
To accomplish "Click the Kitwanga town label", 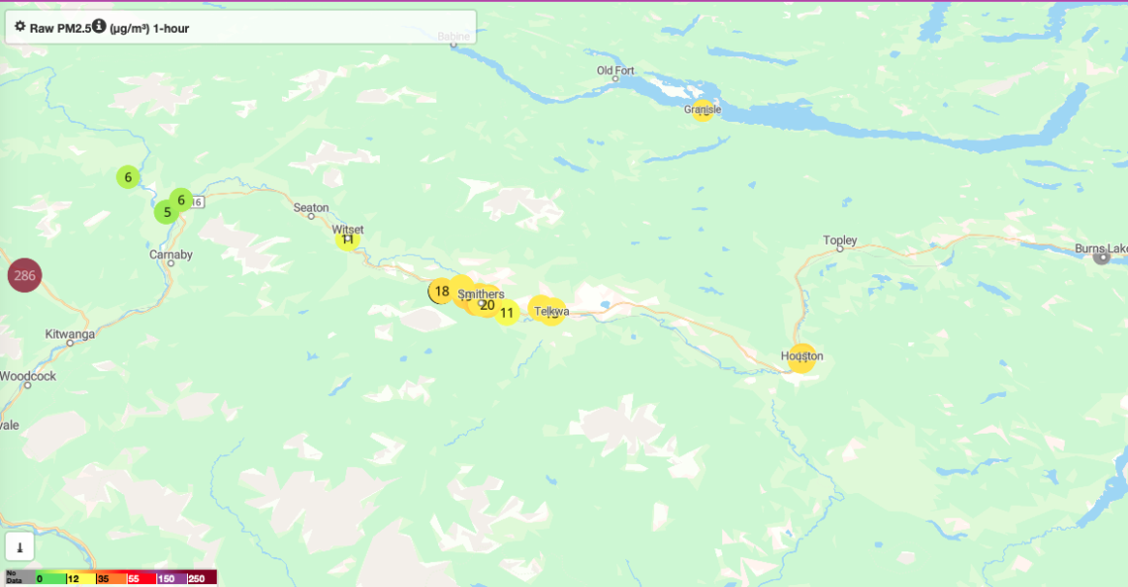I will coord(70,334).
